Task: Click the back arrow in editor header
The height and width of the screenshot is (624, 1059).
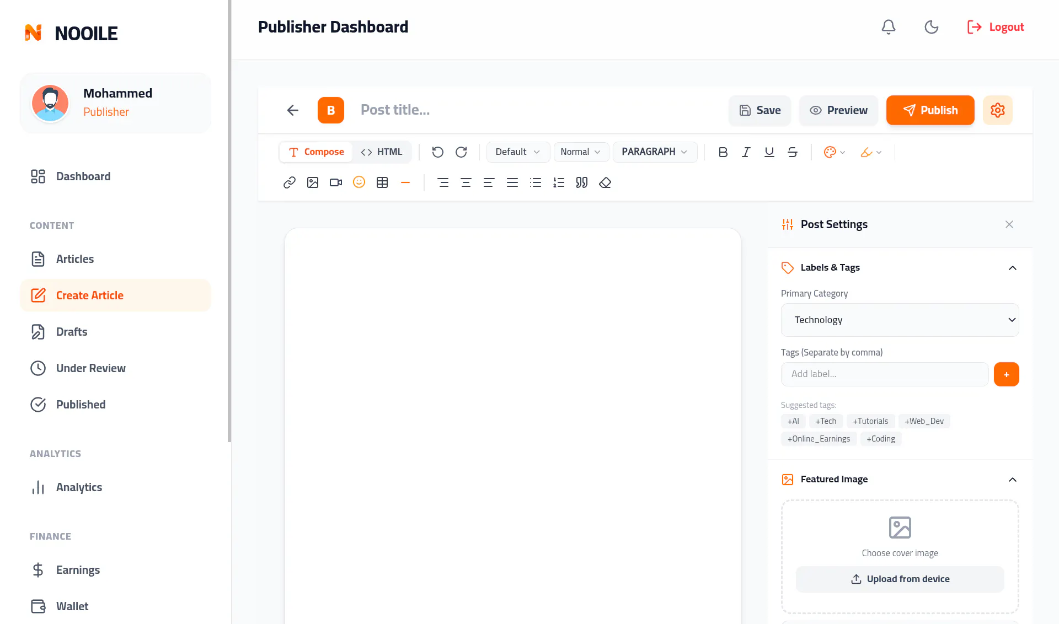Action: pos(293,110)
